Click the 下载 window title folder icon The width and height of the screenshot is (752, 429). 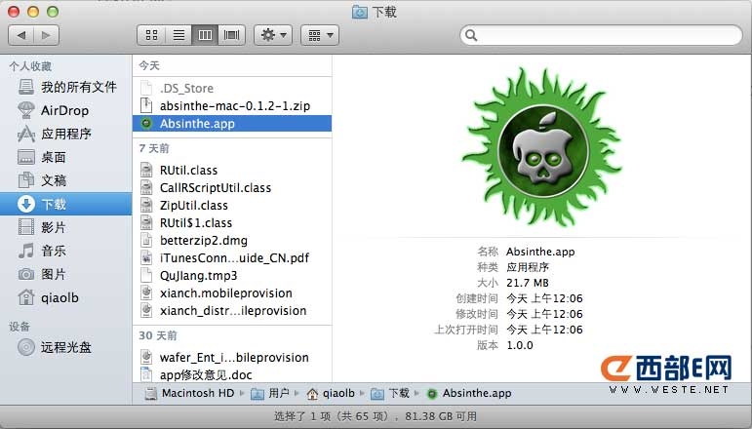click(359, 12)
